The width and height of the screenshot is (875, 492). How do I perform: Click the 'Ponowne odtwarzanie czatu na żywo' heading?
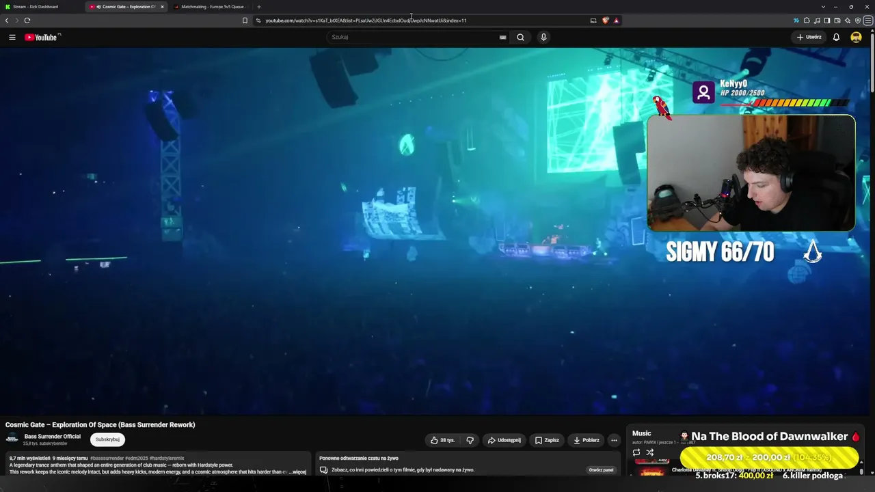click(359, 459)
